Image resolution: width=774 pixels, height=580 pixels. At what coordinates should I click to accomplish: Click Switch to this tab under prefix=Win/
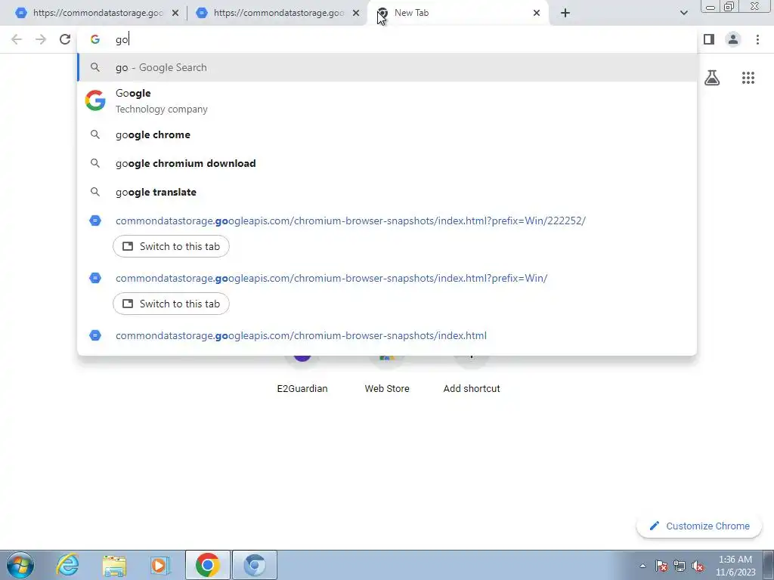click(x=171, y=304)
